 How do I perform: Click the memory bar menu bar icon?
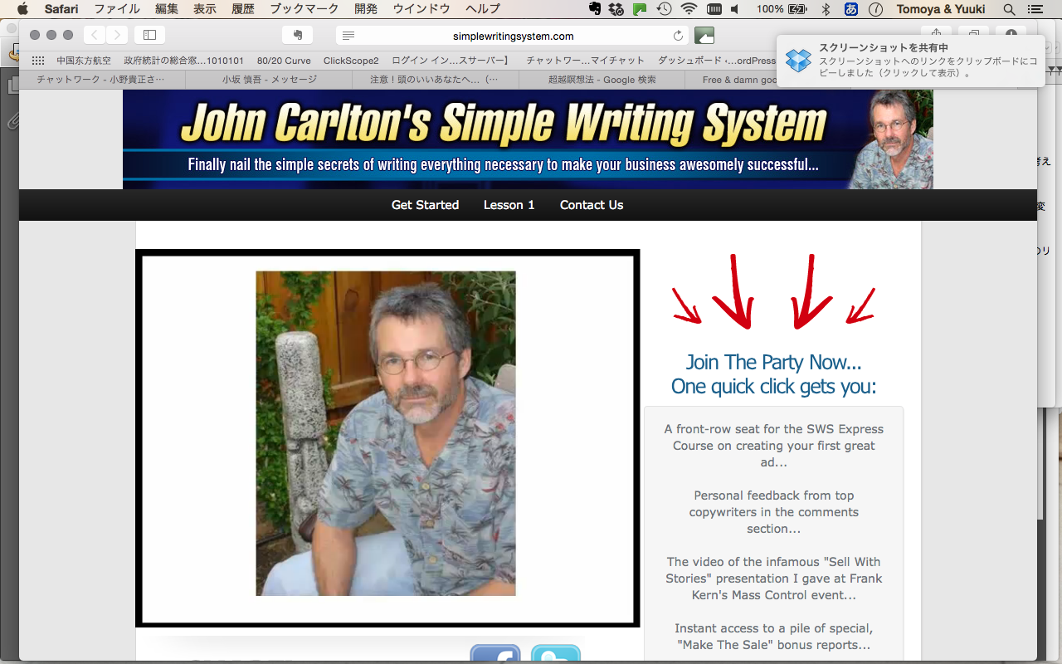(714, 9)
